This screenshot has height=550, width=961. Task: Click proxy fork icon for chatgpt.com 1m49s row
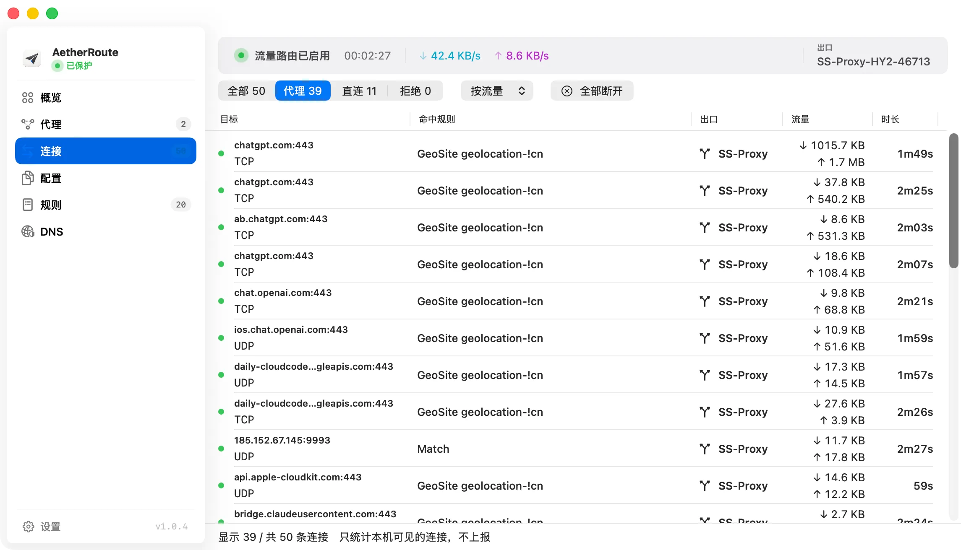[x=705, y=154]
